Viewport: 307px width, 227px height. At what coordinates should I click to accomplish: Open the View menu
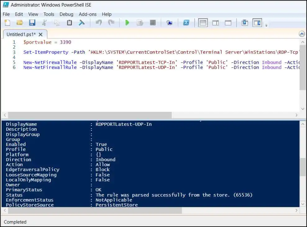click(33, 14)
